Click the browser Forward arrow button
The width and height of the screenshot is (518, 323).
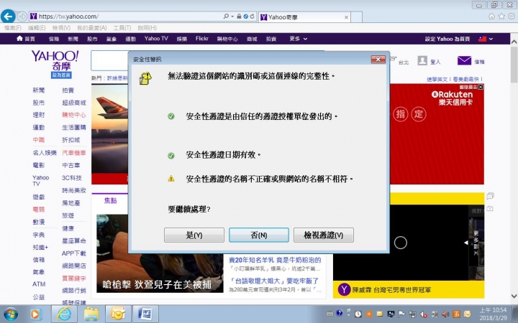tap(22, 16)
